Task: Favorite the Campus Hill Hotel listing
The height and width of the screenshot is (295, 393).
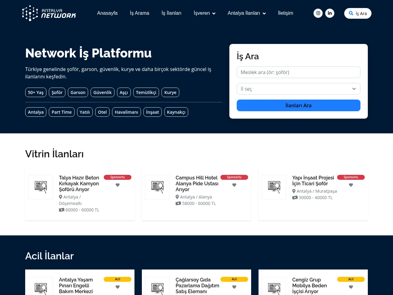Action: click(234, 185)
